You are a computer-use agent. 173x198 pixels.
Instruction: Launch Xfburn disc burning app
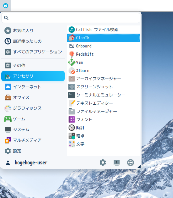[104, 70]
